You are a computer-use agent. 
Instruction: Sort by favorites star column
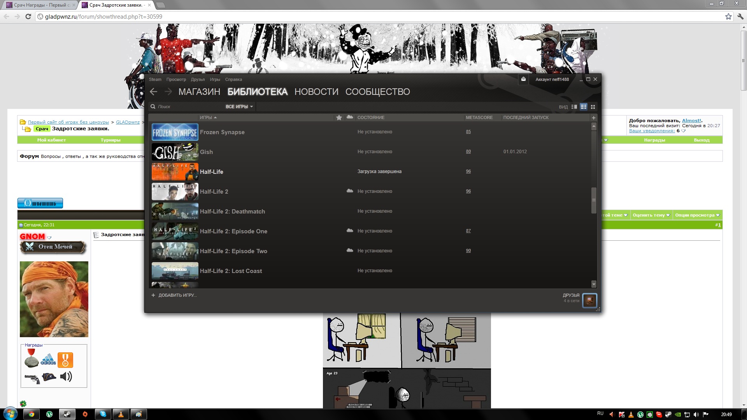pyautogui.click(x=339, y=117)
